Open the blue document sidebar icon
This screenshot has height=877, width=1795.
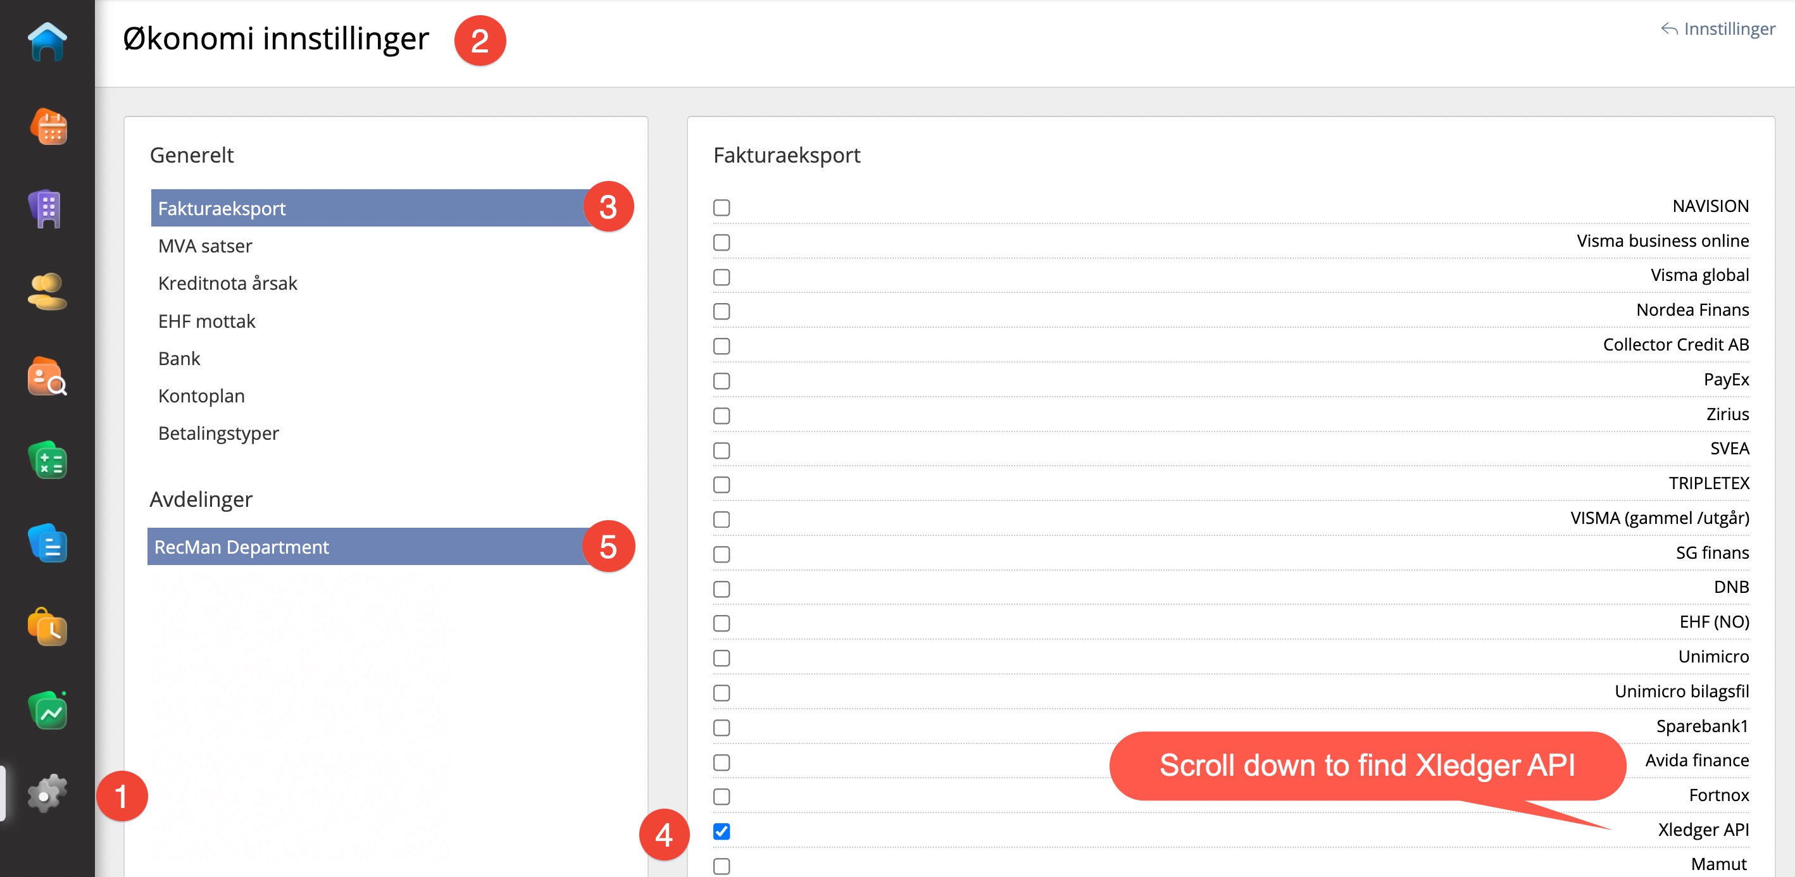pos(47,544)
